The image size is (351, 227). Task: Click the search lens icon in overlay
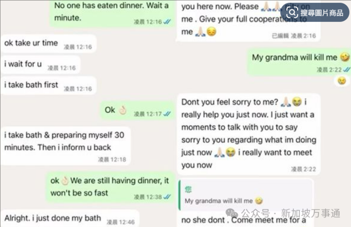point(292,12)
